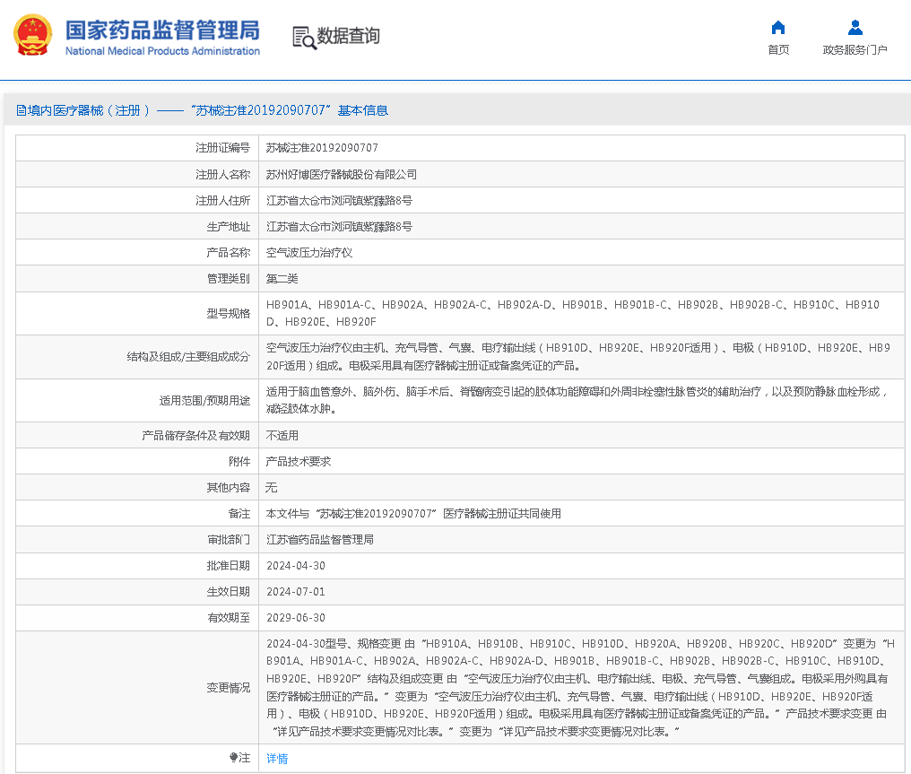Image resolution: width=911 pixels, height=774 pixels.
Task: Click the 适用范围/预期用途 label
Action: [204, 400]
